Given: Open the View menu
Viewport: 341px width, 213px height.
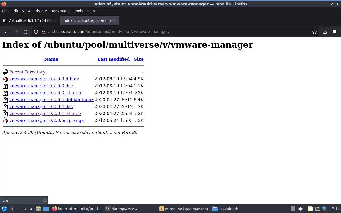Looking at the screenshot, I should pyautogui.click(x=26, y=11).
